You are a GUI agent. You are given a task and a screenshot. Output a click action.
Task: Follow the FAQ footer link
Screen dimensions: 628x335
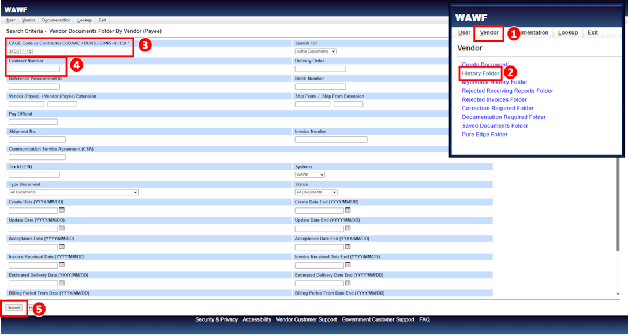pyautogui.click(x=425, y=320)
